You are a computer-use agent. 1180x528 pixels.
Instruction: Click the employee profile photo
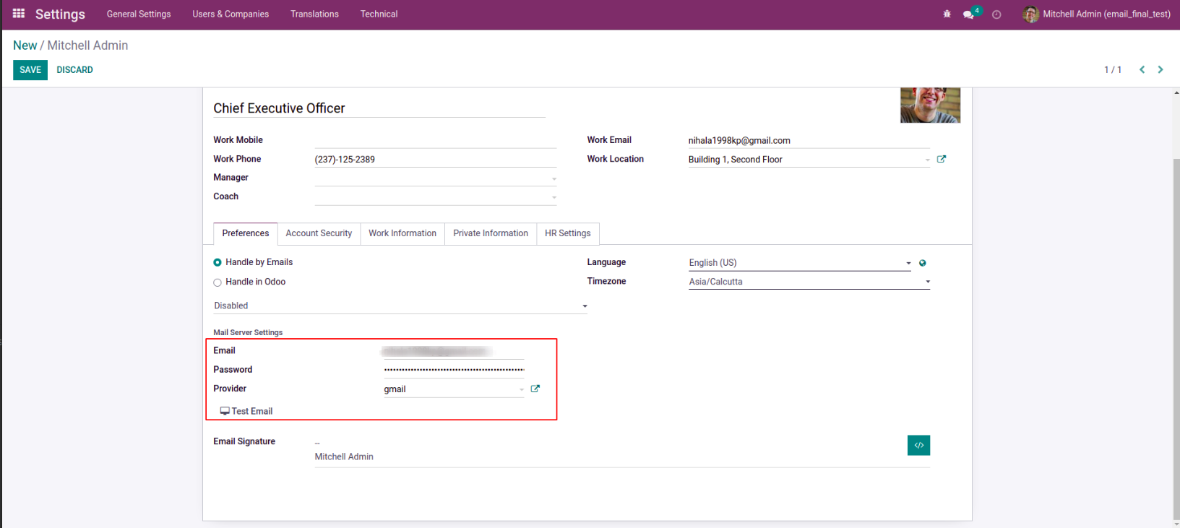coord(930,105)
